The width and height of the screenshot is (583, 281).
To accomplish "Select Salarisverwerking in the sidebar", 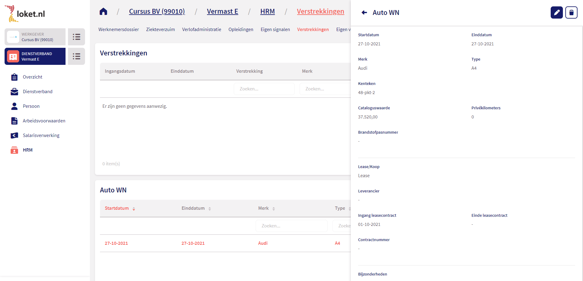I will pyautogui.click(x=41, y=135).
